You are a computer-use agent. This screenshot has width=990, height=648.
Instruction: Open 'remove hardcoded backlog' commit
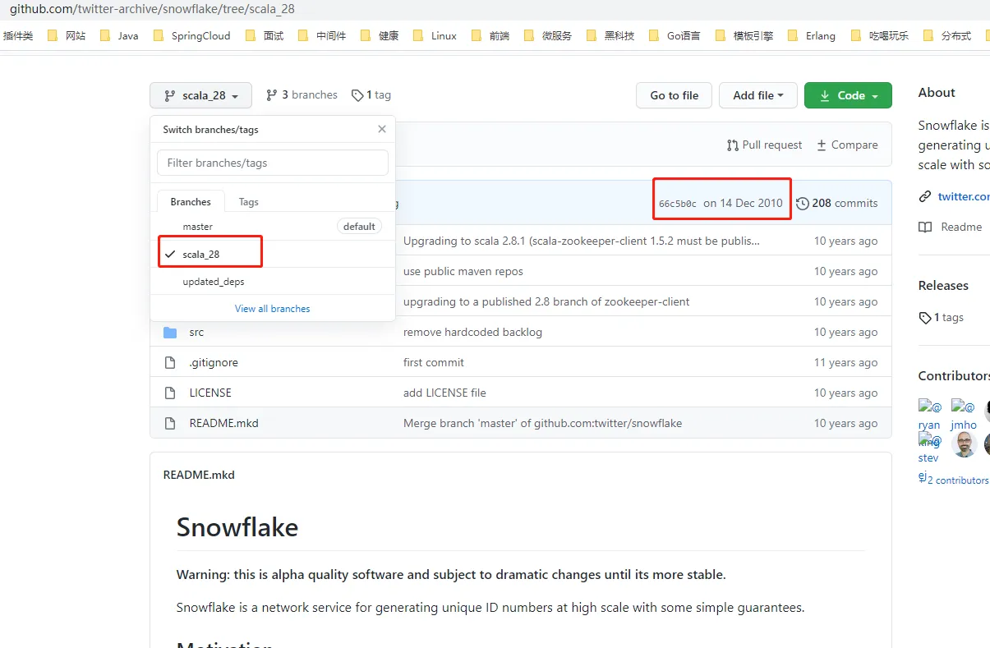click(472, 332)
